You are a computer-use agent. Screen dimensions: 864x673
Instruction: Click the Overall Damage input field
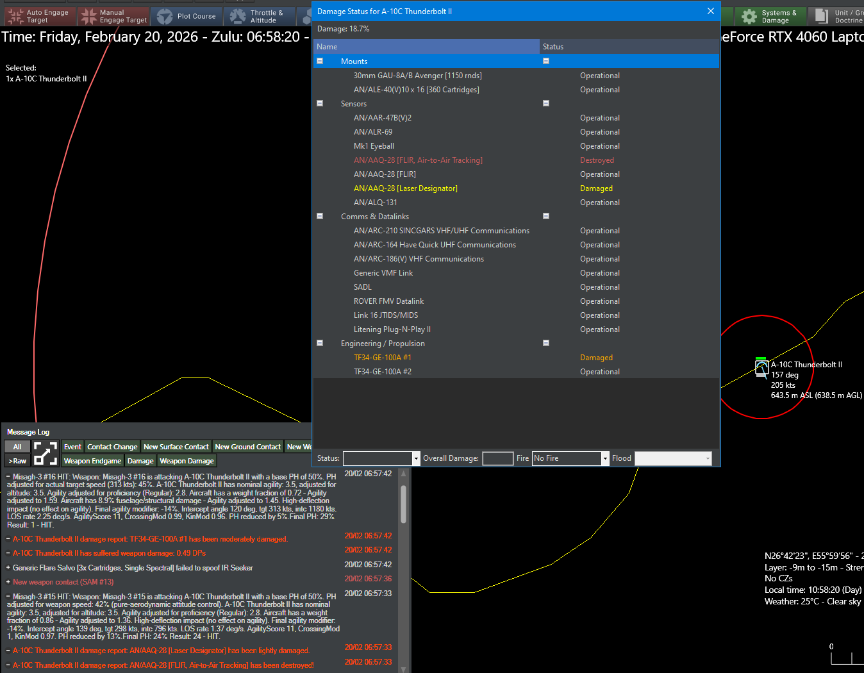pyautogui.click(x=497, y=458)
